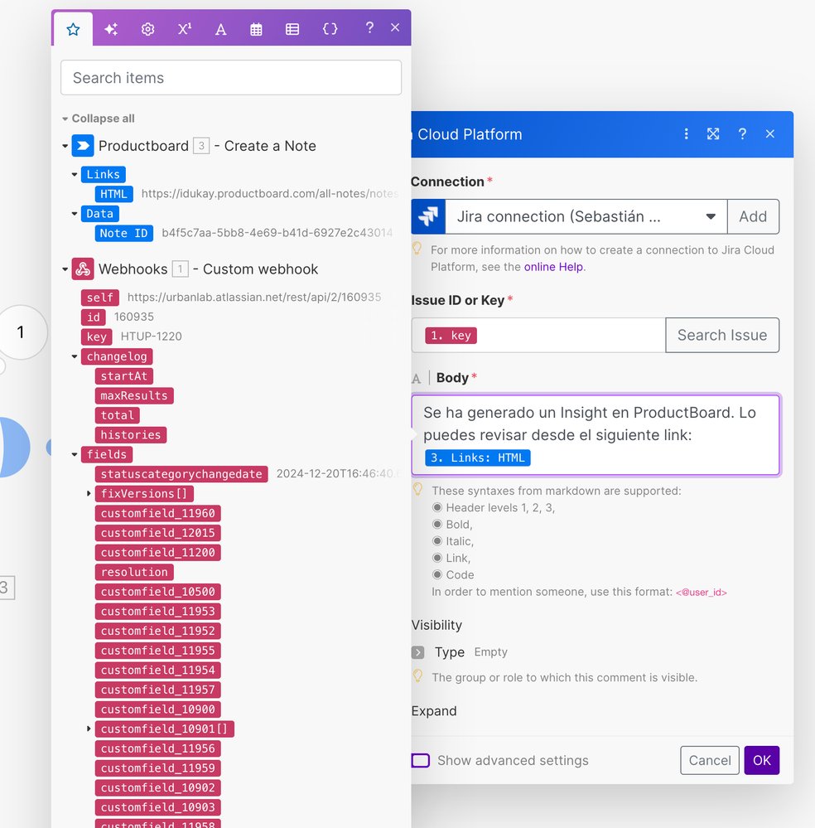Click the '3. Links: HTML' mapped pill
The height and width of the screenshot is (828, 815).
478,458
